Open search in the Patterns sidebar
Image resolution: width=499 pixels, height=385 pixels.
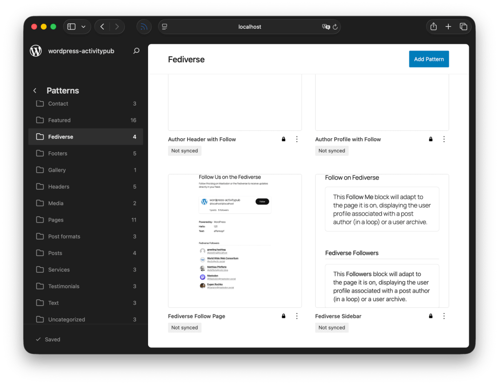point(136,50)
